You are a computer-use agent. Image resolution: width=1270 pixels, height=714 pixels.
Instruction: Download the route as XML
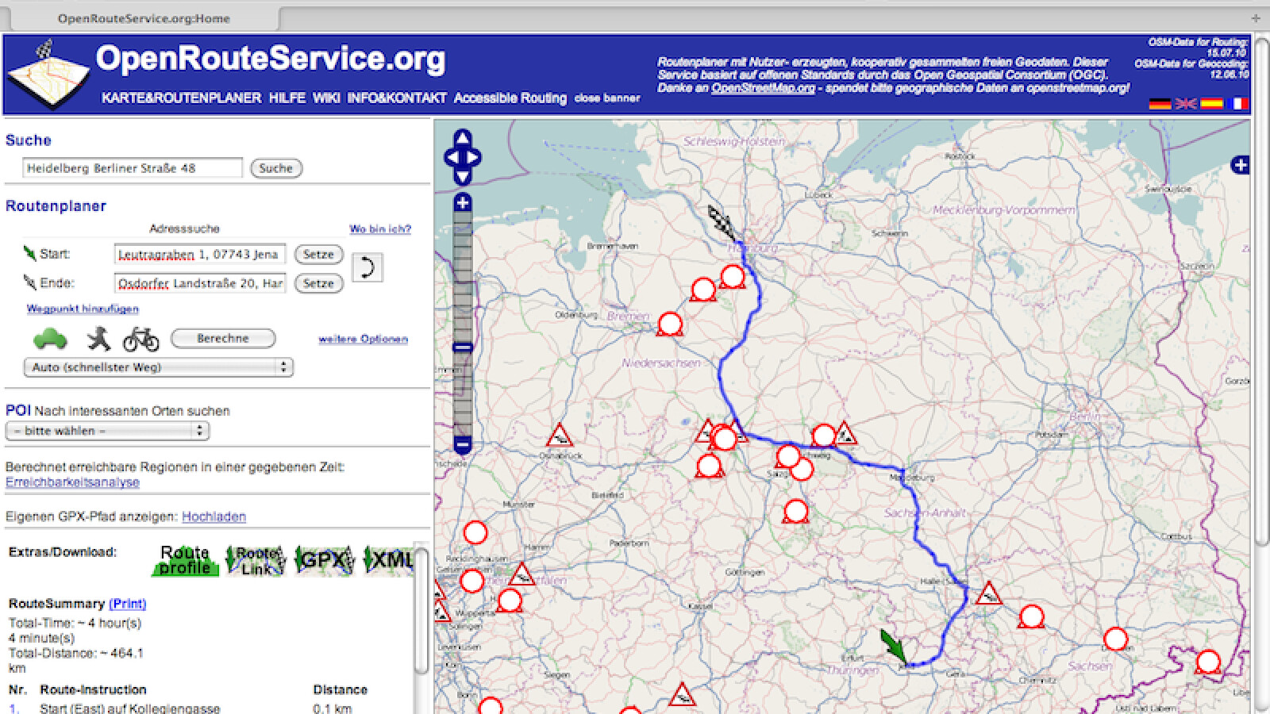tap(389, 560)
